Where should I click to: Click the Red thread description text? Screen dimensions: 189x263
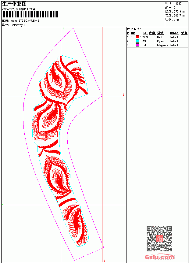pyautogui.click(x=159, y=37)
